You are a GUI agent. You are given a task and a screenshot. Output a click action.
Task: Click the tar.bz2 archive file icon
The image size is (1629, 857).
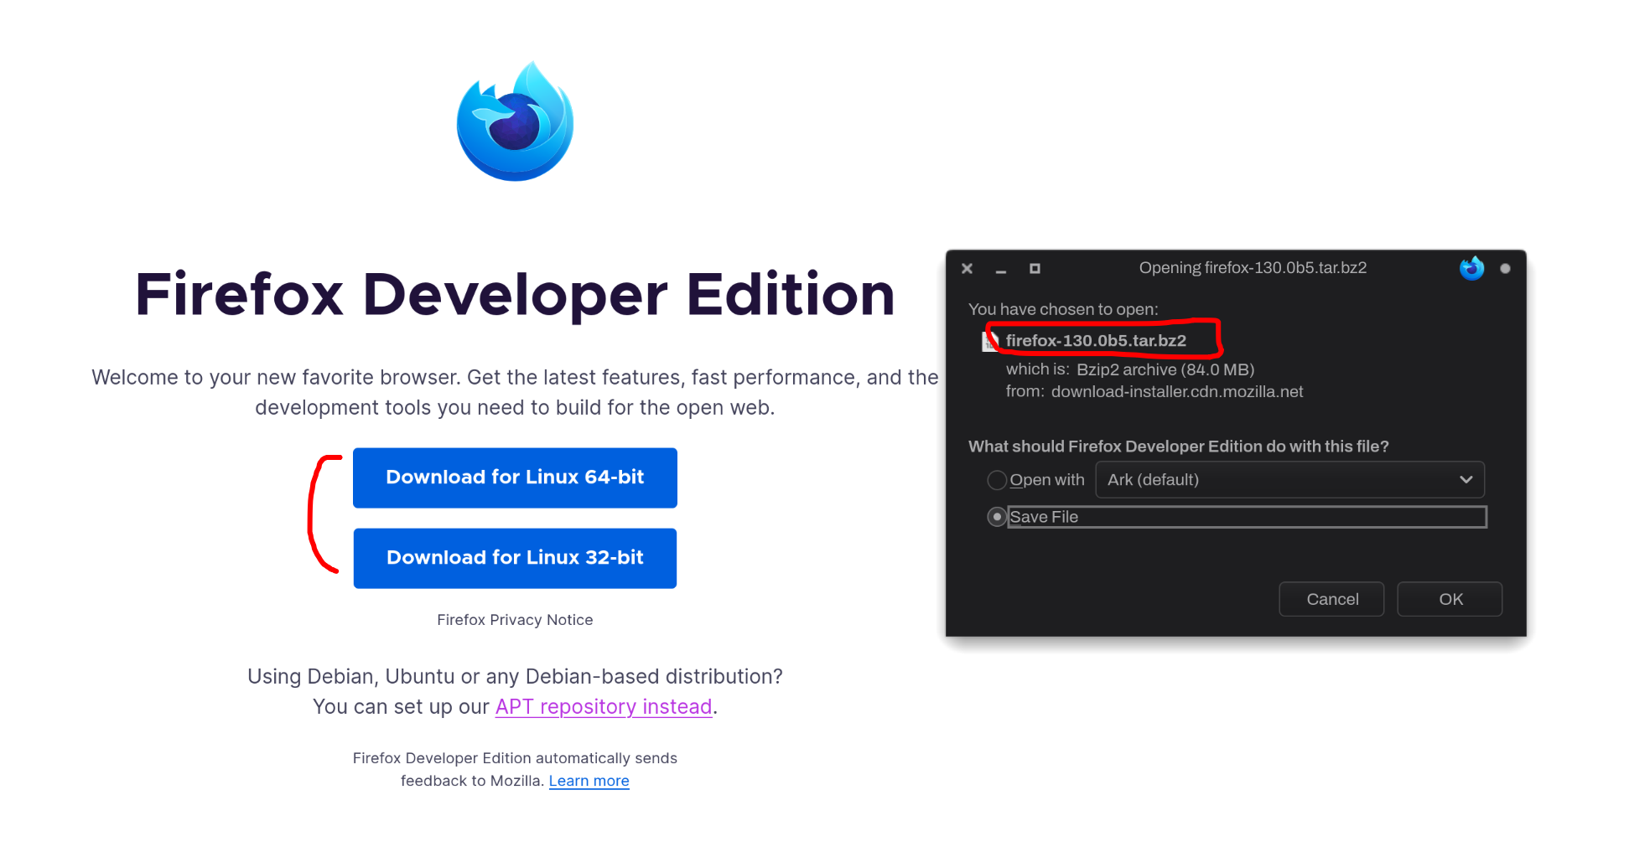tap(990, 341)
